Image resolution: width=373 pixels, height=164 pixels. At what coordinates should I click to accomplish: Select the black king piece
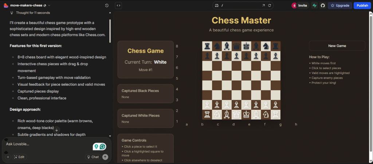click(x=246, y=46)
